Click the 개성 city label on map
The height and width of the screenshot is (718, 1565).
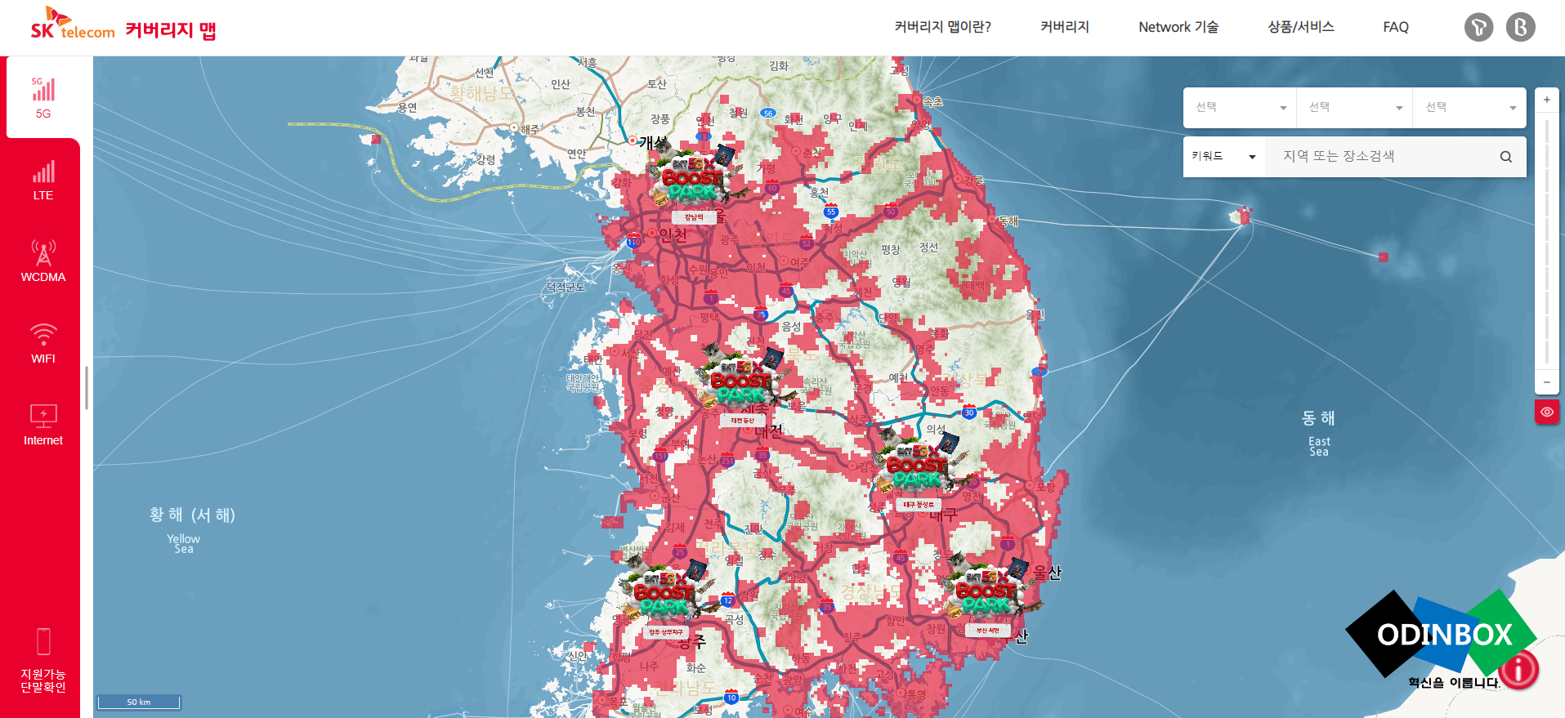coord(653,142)
